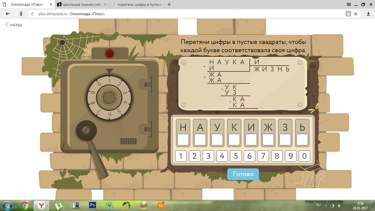Open the Yandex home button
Image resolution: width=375 pixels, height=211 pixels.
click(21, 14)
